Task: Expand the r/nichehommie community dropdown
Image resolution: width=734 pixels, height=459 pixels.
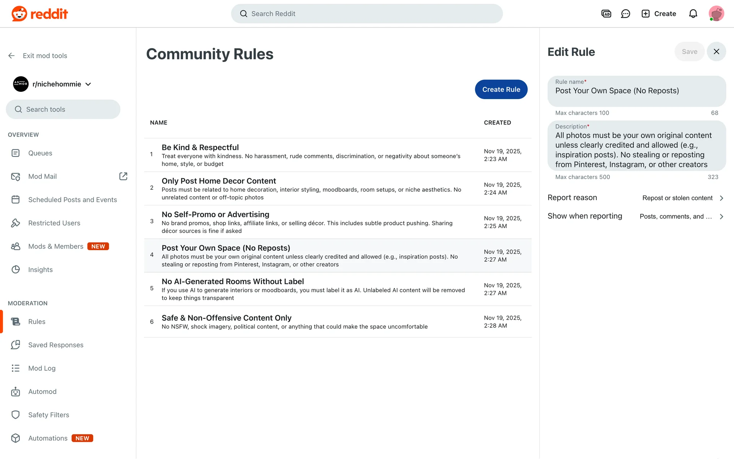Action: (x=88, y=84)
